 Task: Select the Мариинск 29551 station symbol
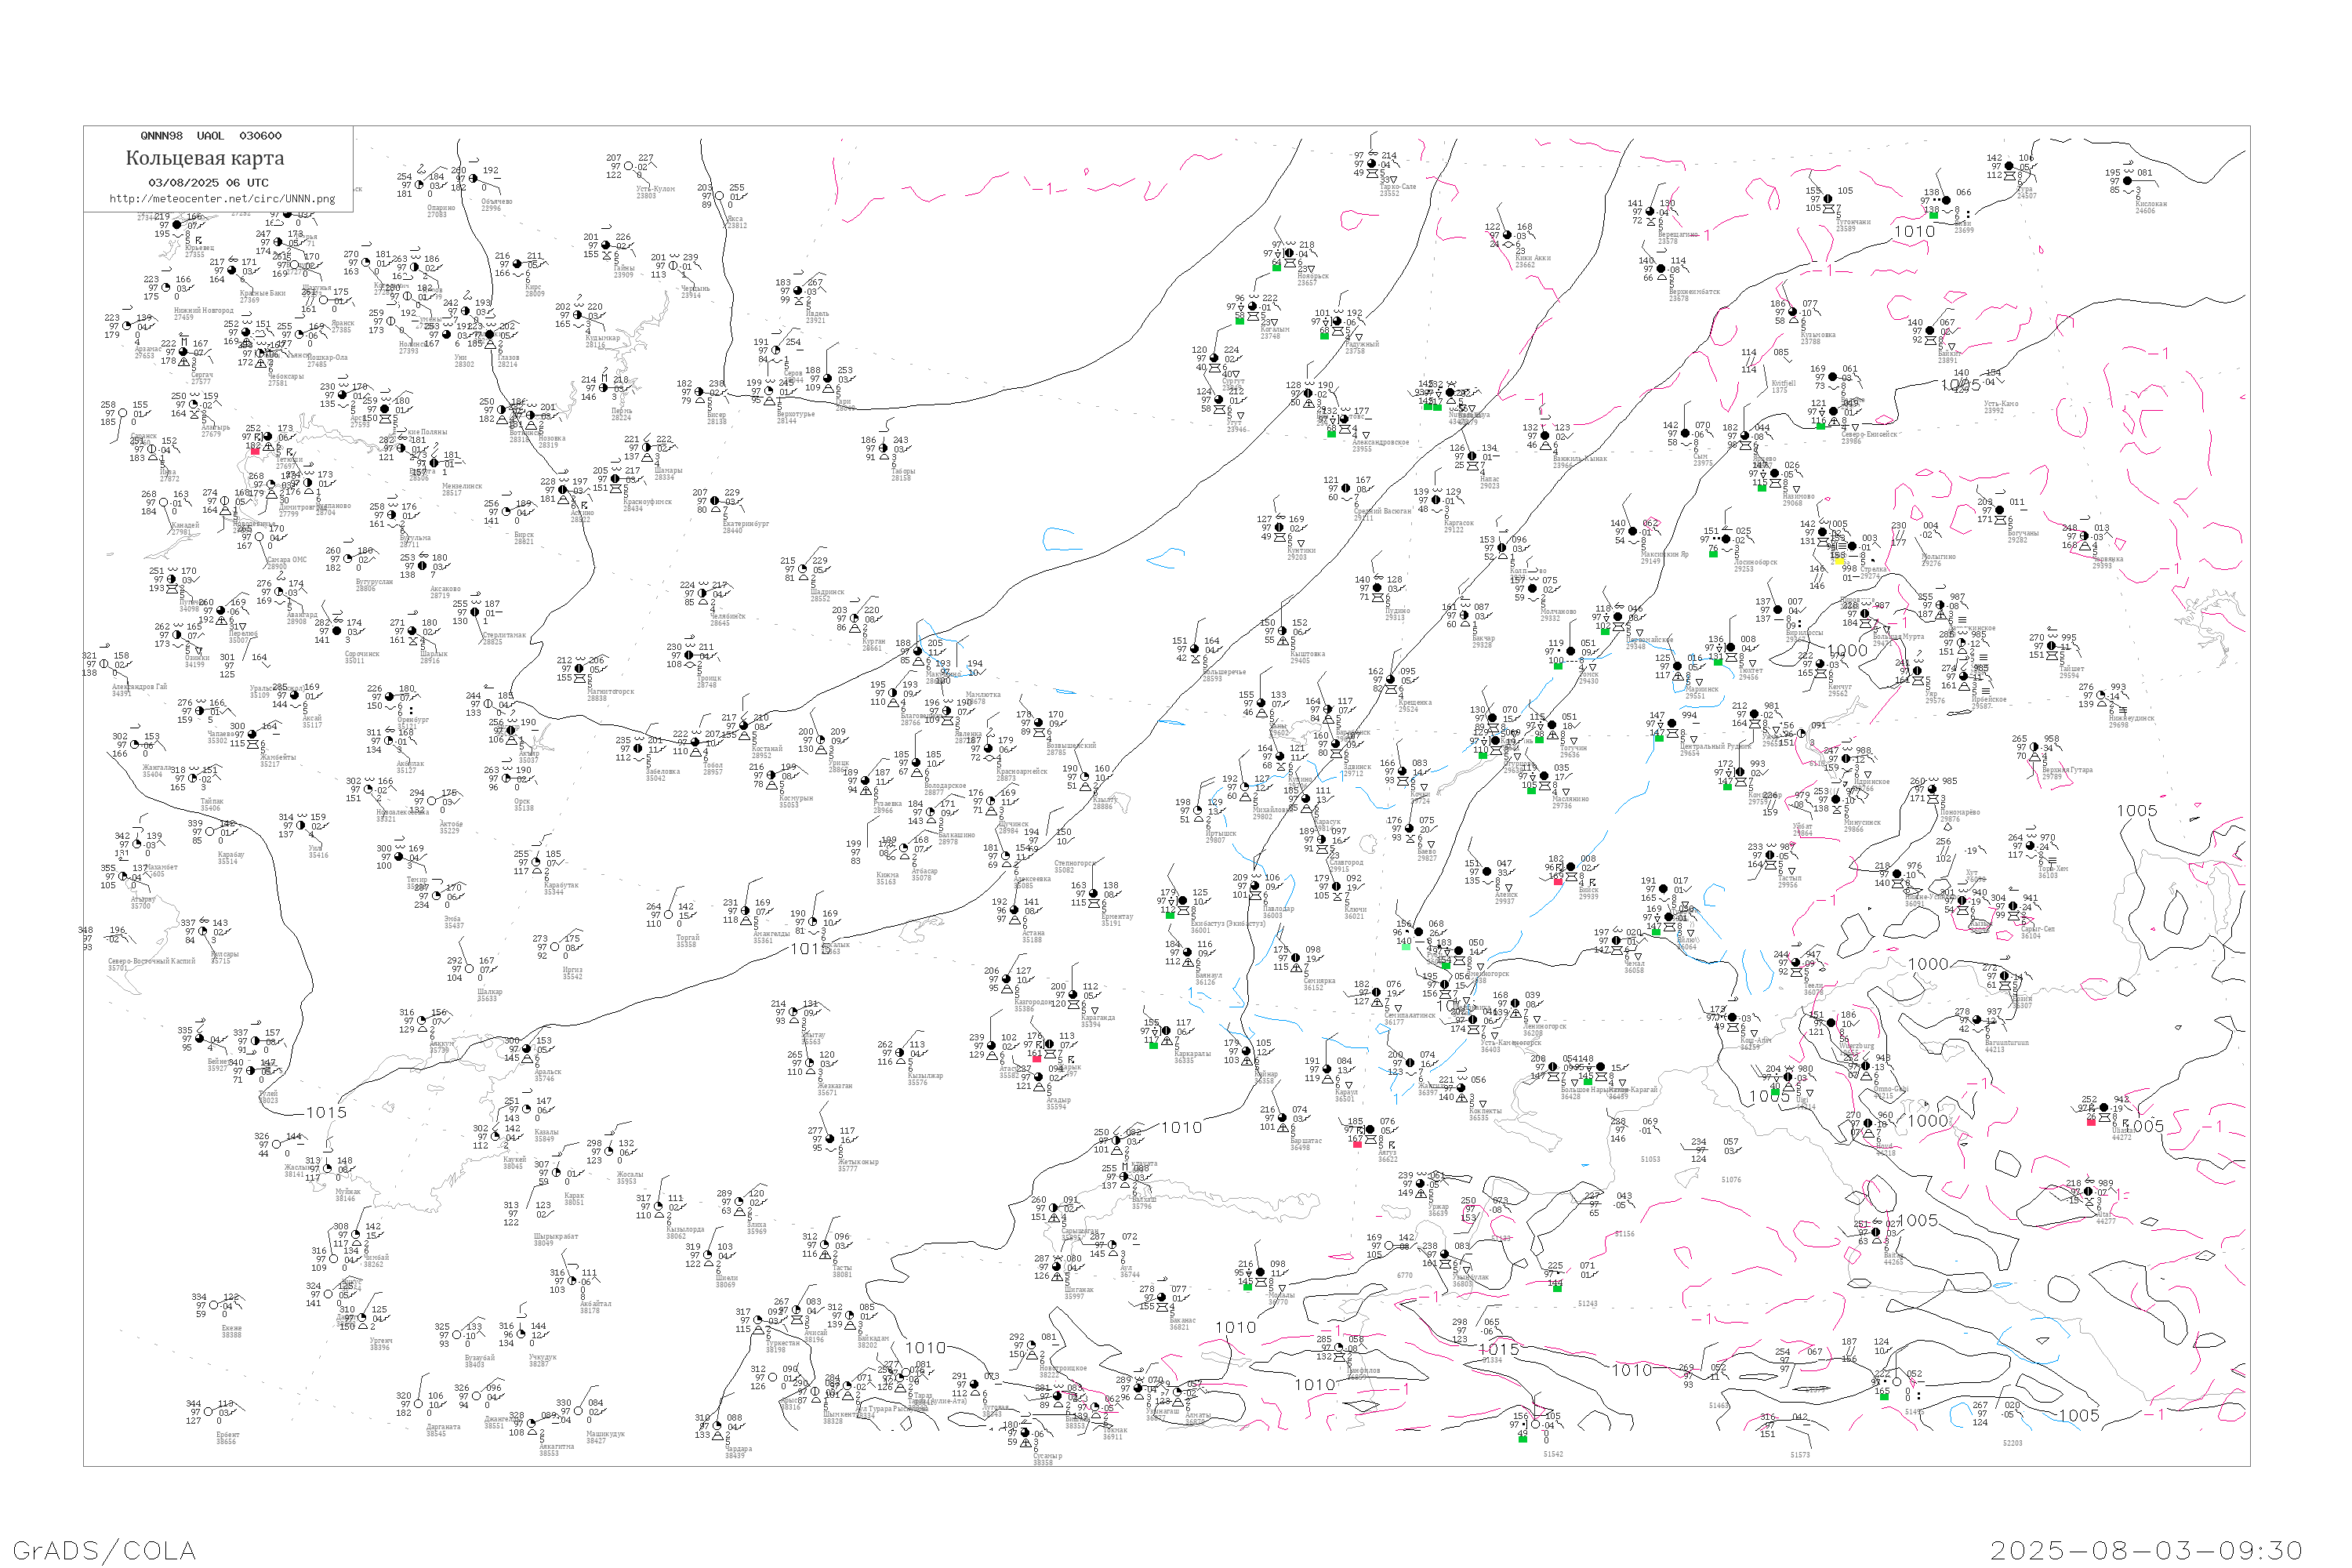pyautogui.click(x=1679, y=667)
